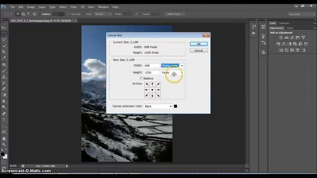Add a Hue/Saturation adjustment
This screenshot has height=178, width=317.
[278, 44]
